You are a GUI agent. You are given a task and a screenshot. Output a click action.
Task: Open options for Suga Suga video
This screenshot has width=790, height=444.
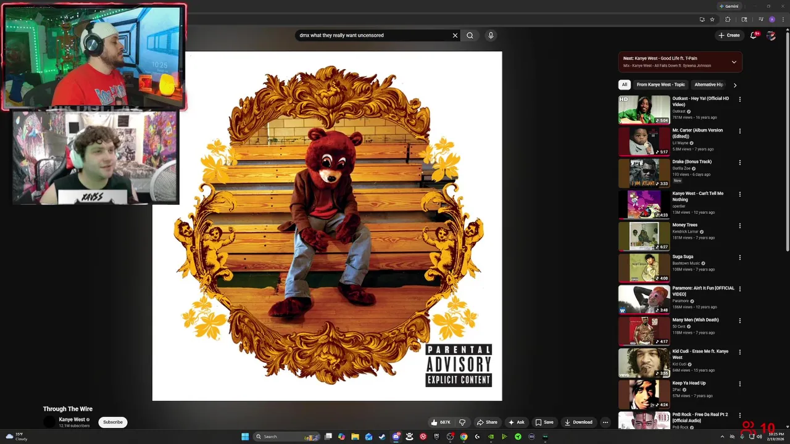[739, 257]
